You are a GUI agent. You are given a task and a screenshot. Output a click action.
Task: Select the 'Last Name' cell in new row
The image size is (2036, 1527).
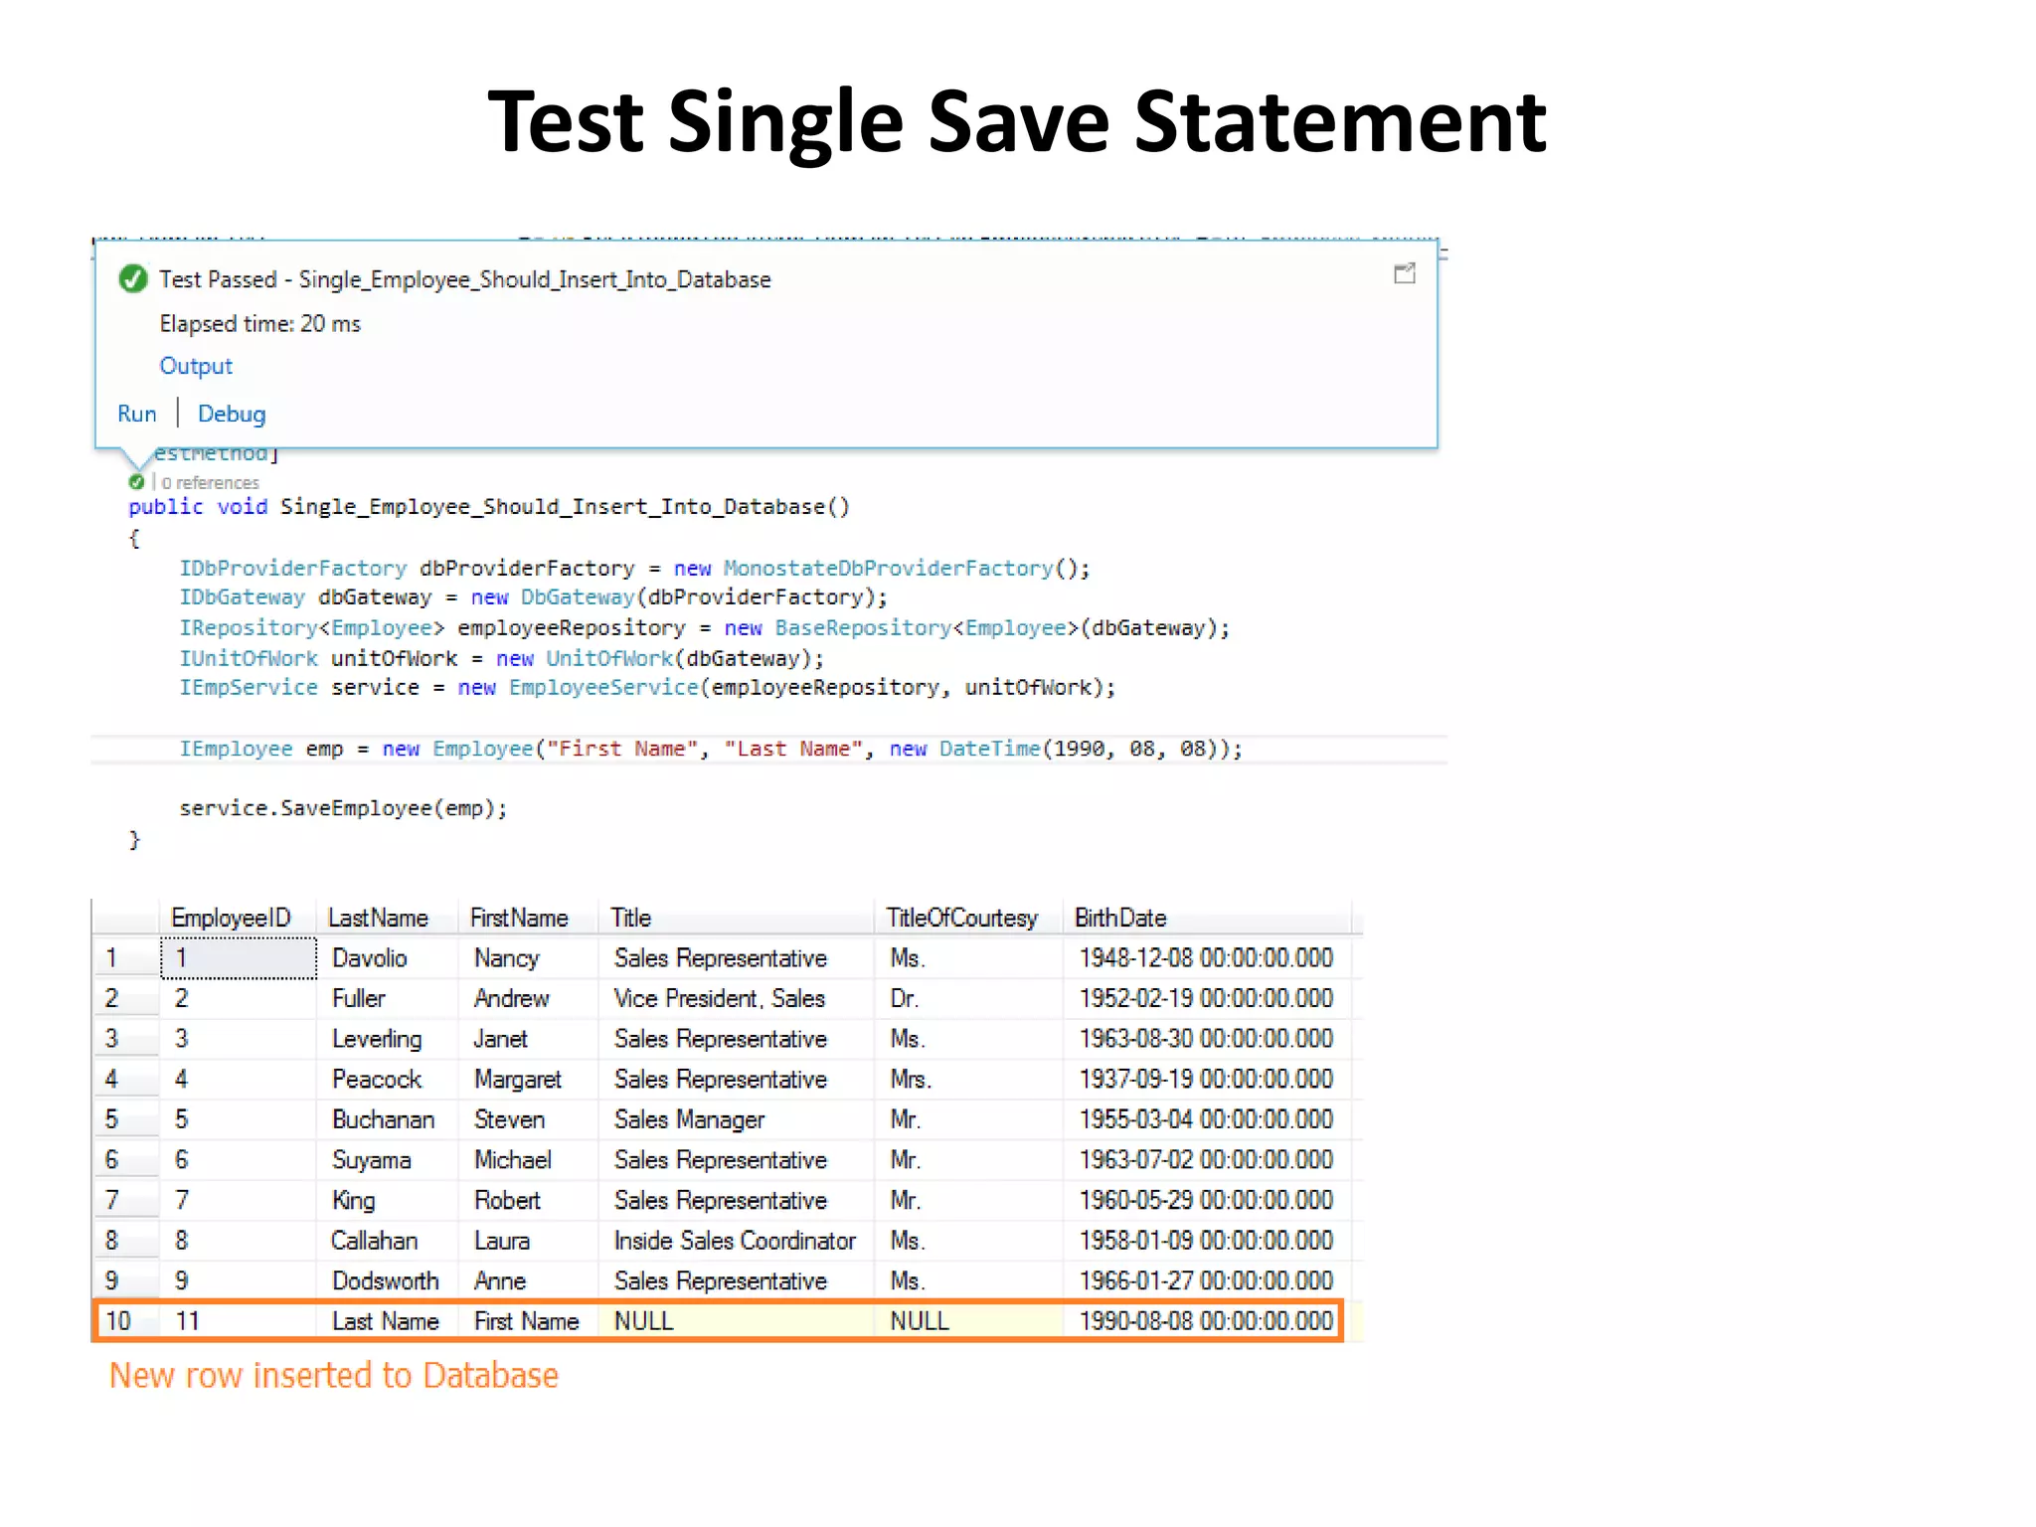pos(385,1321)
